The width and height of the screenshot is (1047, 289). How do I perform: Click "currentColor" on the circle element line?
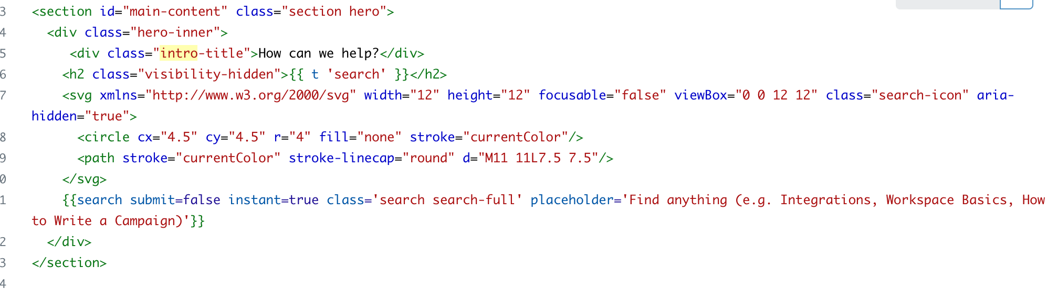pyautogui.click(x=515, y=137)
